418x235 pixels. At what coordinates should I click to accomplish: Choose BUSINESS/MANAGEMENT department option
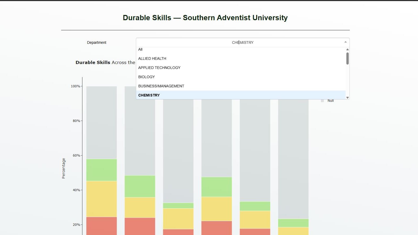[161, 86]
